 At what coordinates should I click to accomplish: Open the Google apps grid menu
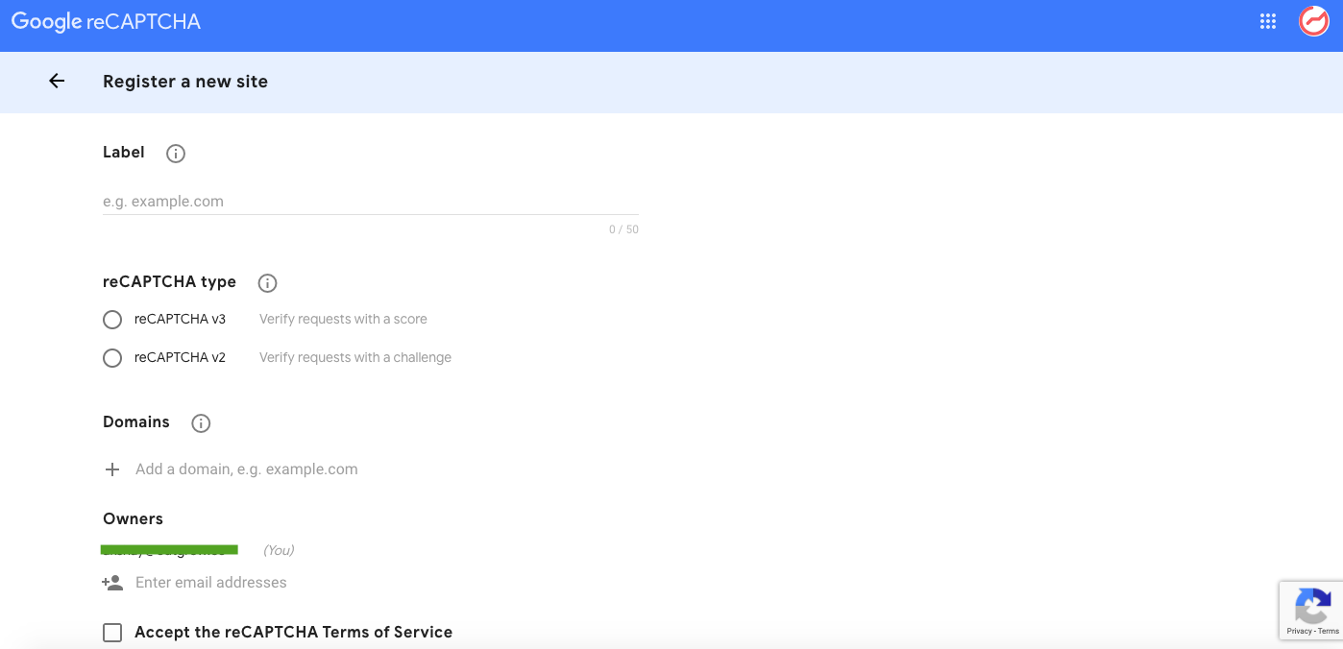click(x=1268, y=21)
